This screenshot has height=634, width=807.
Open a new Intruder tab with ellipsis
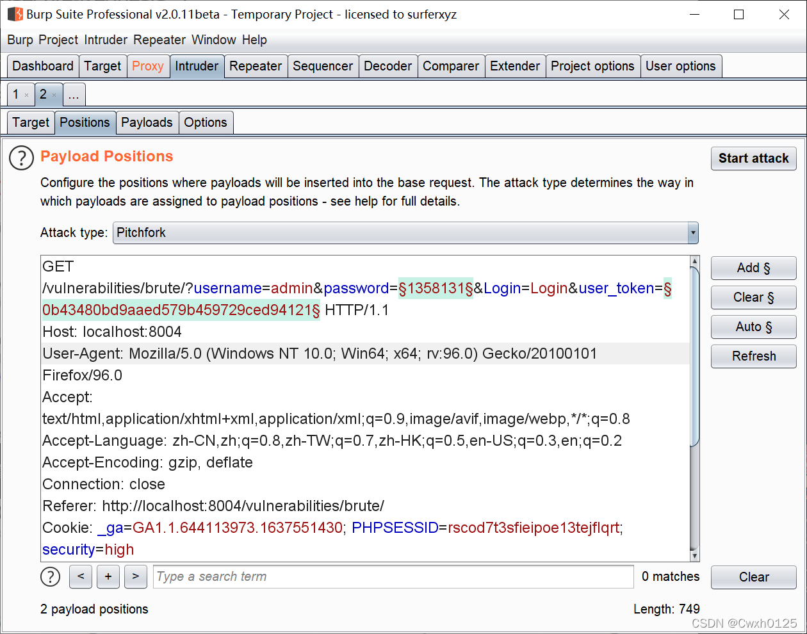click(74, 95)
